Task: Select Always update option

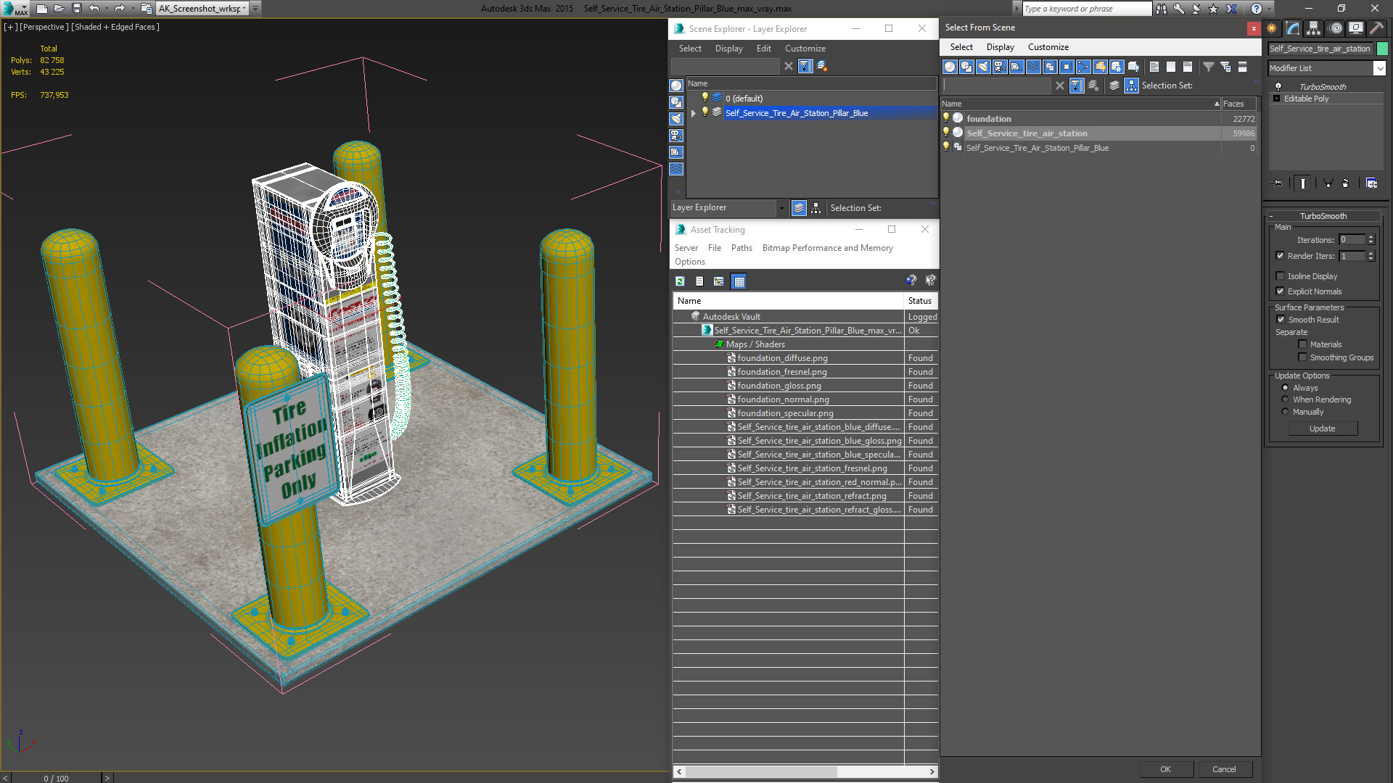Action: tap(1285, 388)
